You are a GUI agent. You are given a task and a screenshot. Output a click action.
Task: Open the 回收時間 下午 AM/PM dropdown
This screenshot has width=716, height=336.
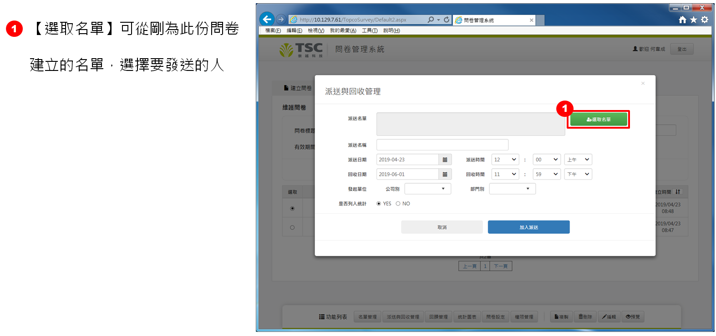tap(578, 174)
